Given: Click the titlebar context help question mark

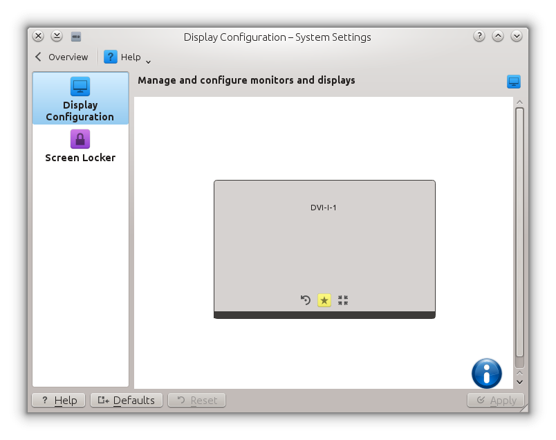Looking at the screenshot, I should (x=479, y=37).
